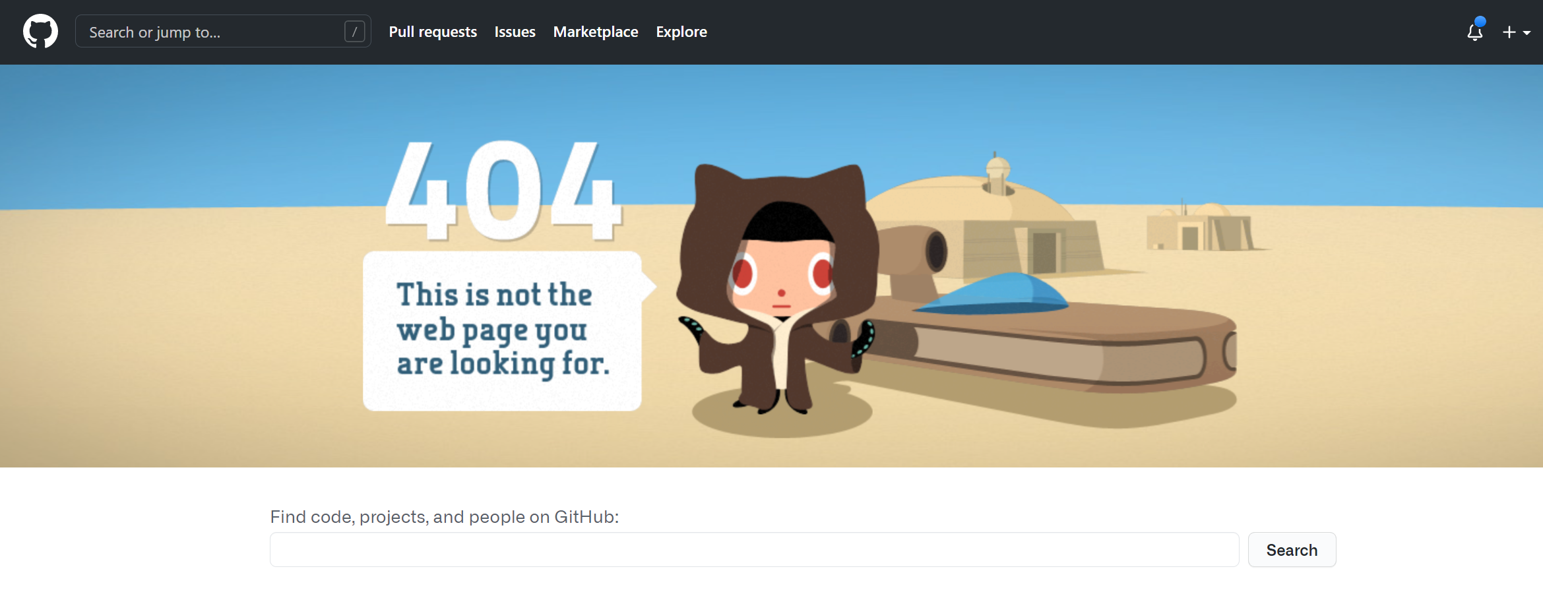Screen dimensions: 1543x600
Task: Open Marketplace from the navigation bar
Action: [x=596, y=32]
